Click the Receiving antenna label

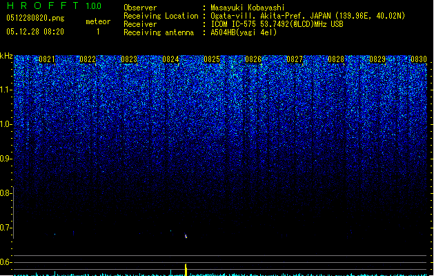159,32
